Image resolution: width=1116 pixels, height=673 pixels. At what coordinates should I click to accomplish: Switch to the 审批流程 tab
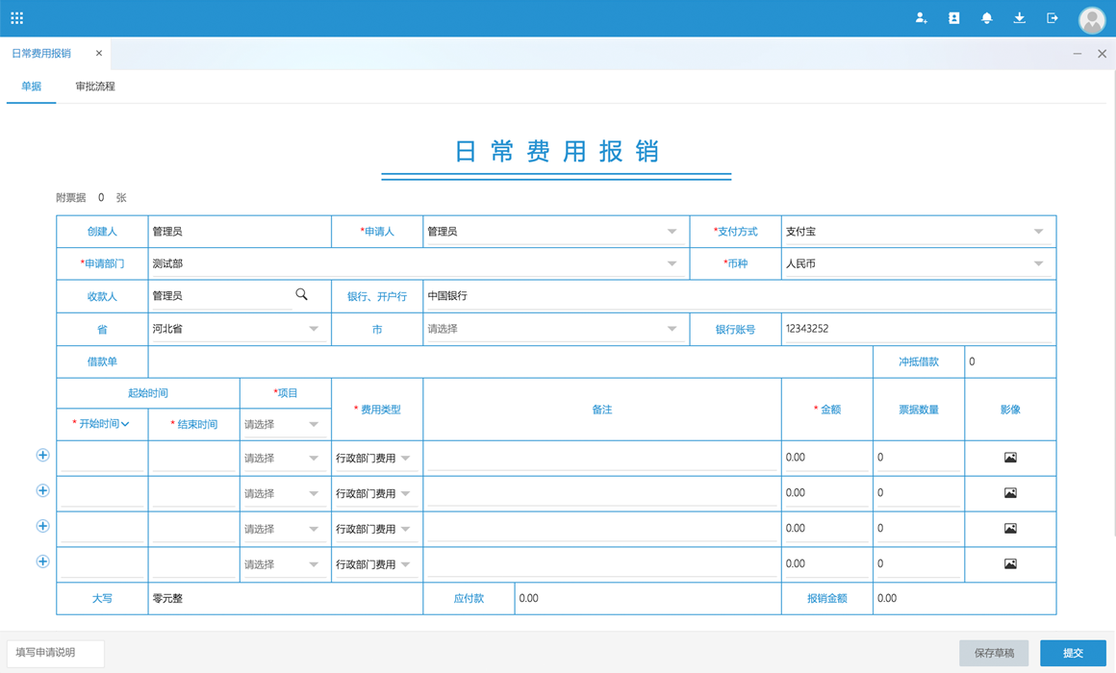(95, 87)
